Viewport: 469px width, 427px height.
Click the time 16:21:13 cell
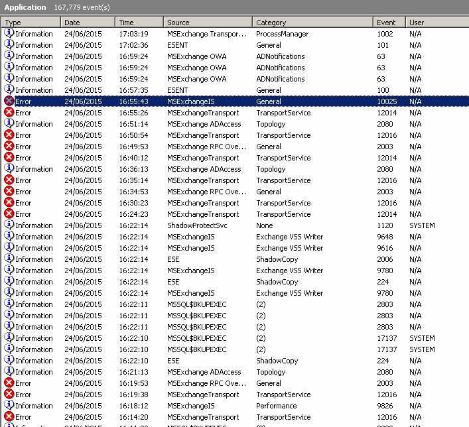(x=134, y=372)
